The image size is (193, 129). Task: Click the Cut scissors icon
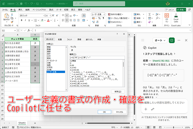coord(12,15)
